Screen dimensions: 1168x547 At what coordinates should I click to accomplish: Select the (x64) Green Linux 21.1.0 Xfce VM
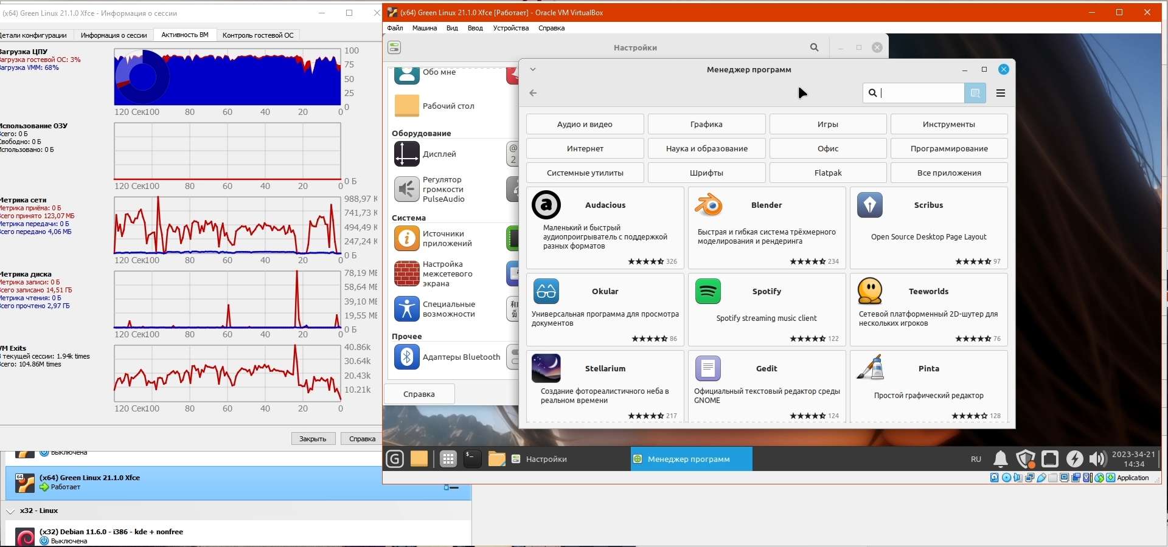(238, 483)
